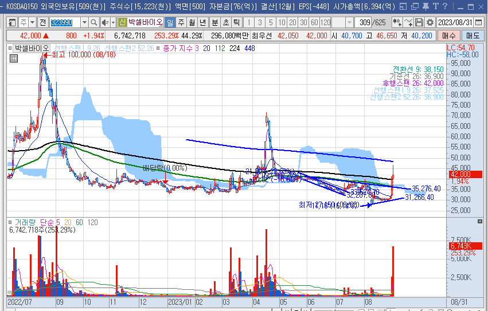
Task: Click the add candle indicator icon
Action: pyautogui.click(x=397, y=22)
